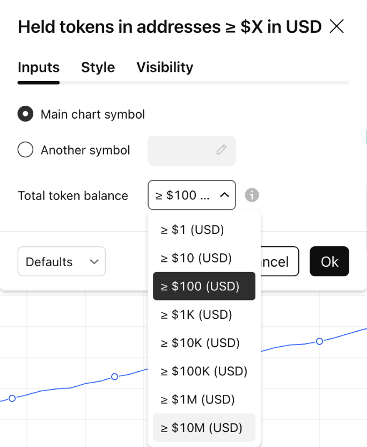Open the Inputs tab
This screenshot has width=367, height=447.
click(39, 68)
